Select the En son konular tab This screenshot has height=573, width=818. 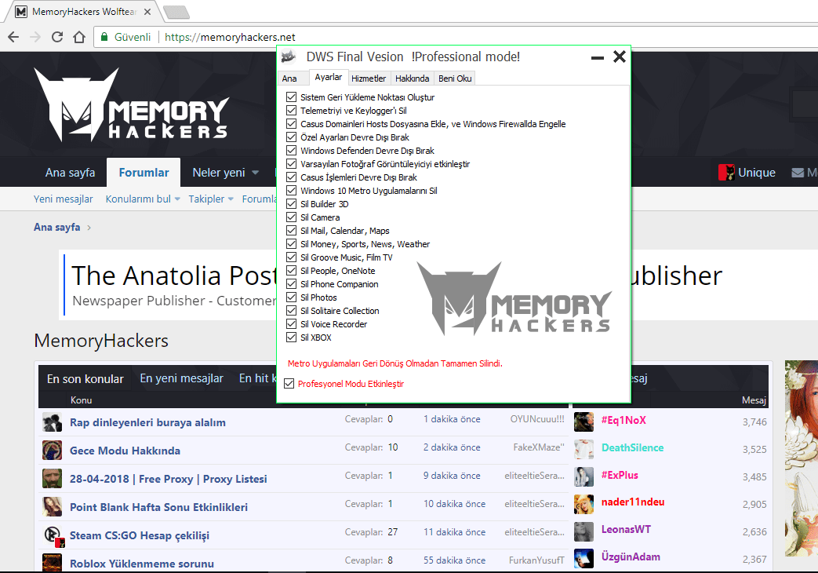click(85, 378)
